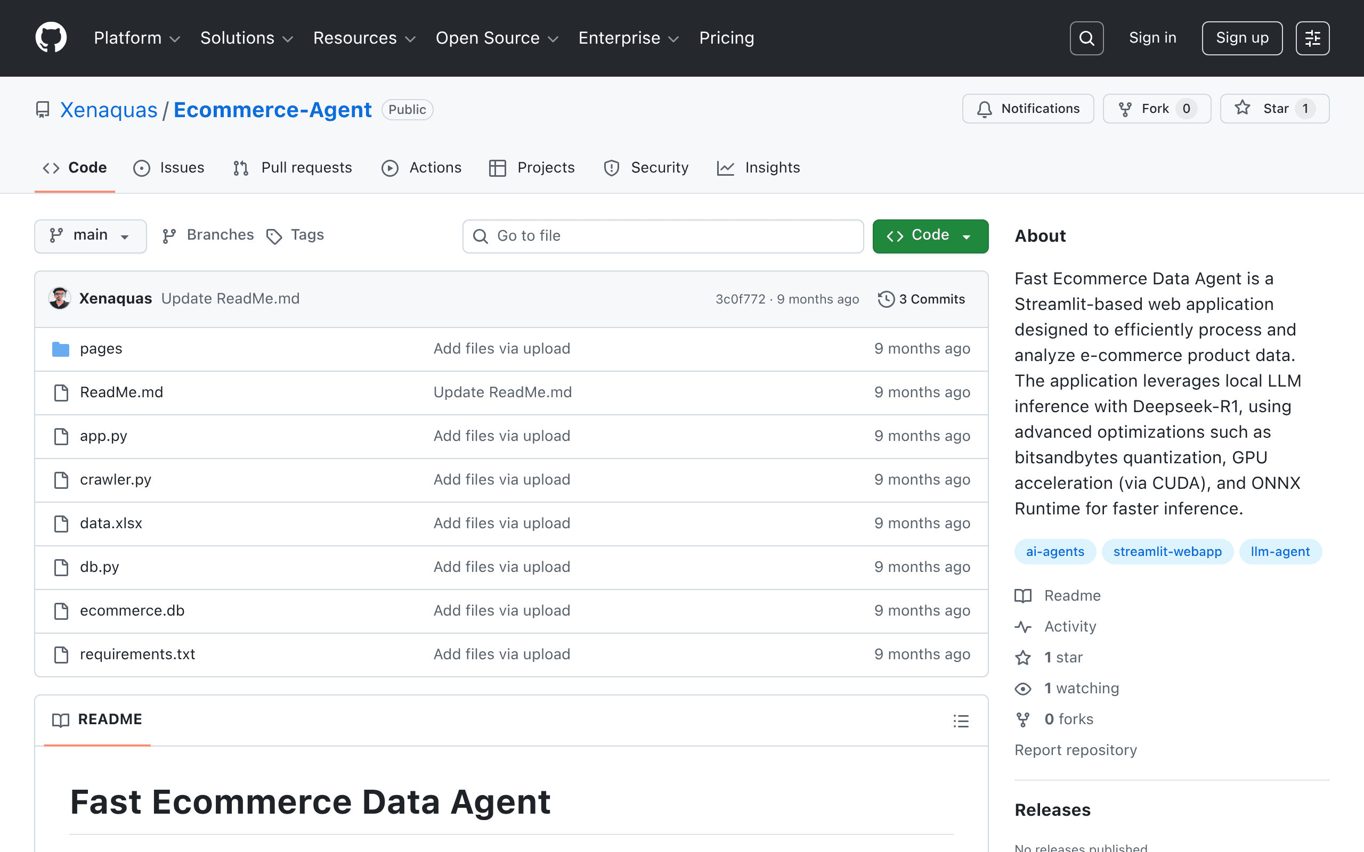Open the pages folder name
Screen dimensions: 1364x852
coord(101,349)
